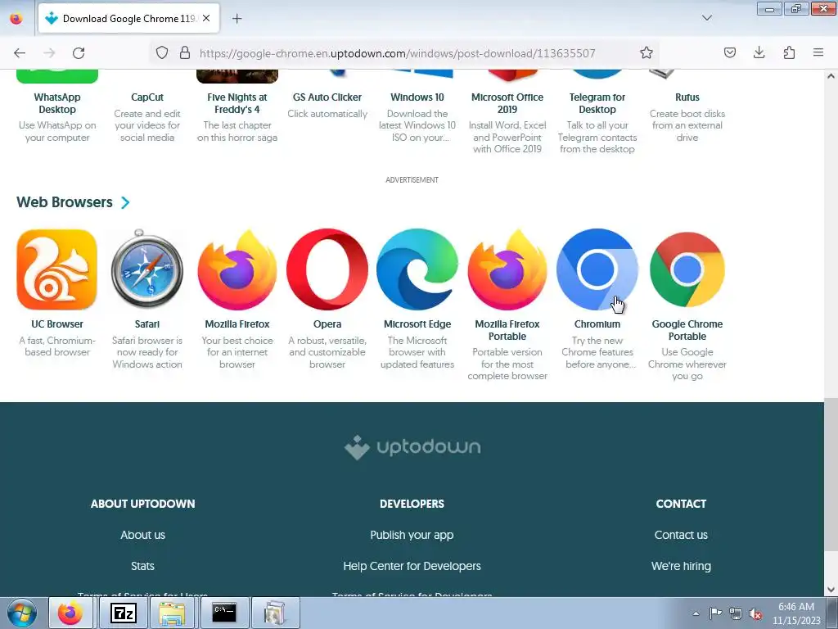This screenshot has height=629, width=838.
Task: Click the scrollbar down arrow
Action: [831, 590]
